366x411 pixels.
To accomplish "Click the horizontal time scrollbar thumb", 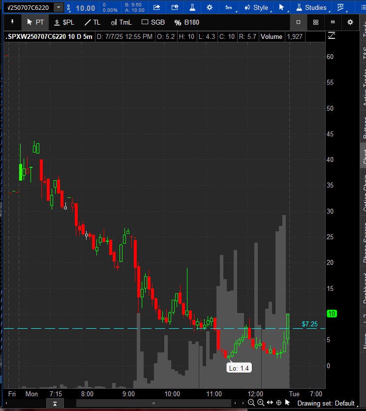I will pyautogui.click(x=154, y=403).
